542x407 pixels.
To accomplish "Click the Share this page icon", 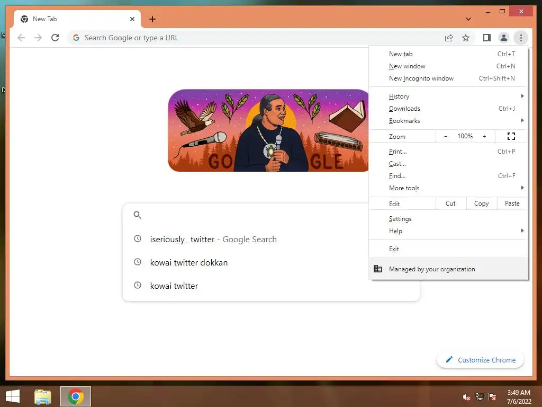I will (x=449, y=38).
